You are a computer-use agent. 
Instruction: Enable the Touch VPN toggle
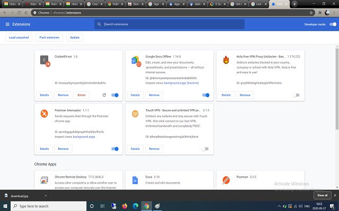coord(205,149)
